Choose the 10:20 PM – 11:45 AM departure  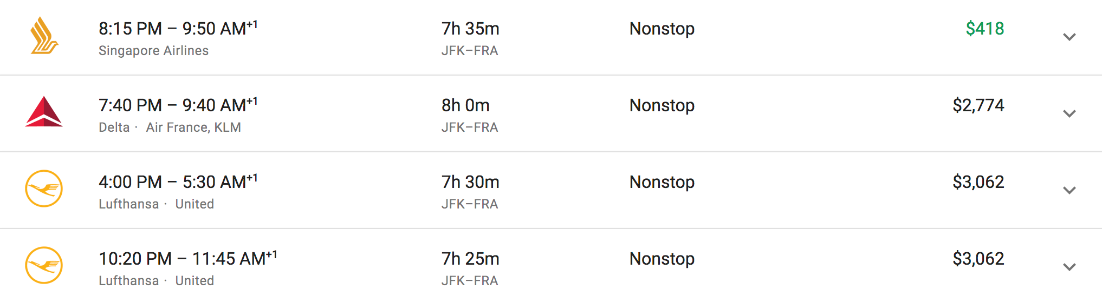point(187,258)
